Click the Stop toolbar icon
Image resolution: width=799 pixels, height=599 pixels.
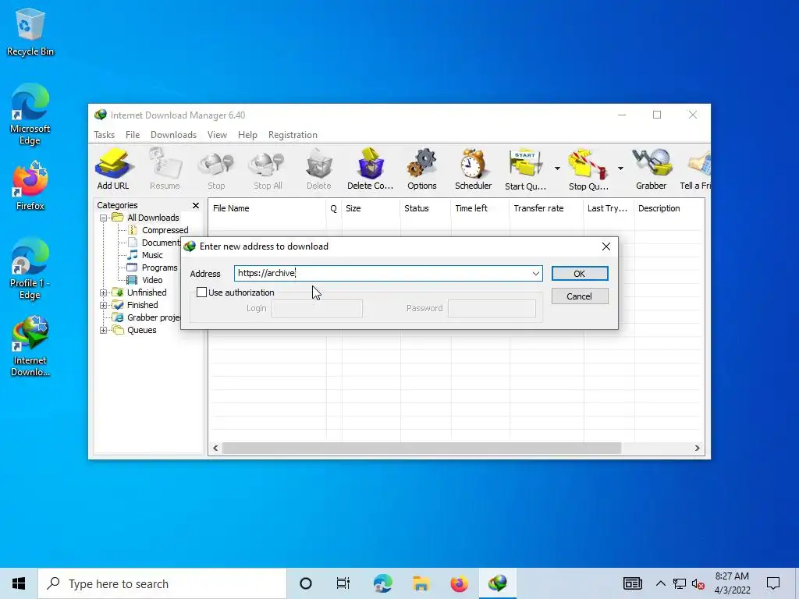(216, 169)
